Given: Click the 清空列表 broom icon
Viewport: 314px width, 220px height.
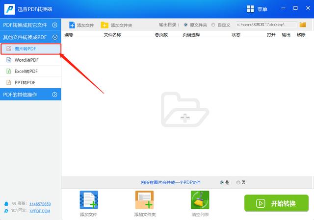Looking at the screenshot, I should tap(200, 200).
